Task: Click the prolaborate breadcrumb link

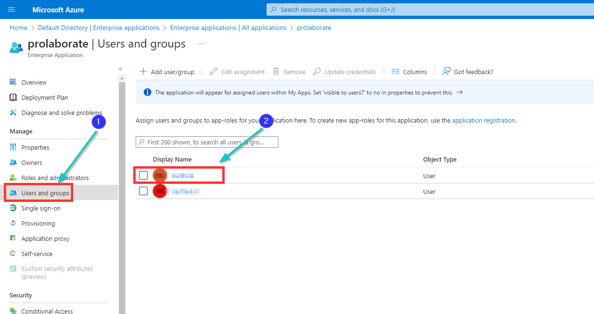Action: tap(314, 28)
